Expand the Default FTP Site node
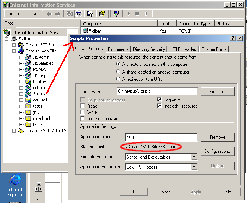This screenshot has height=203, width=247. click(14, 45)
